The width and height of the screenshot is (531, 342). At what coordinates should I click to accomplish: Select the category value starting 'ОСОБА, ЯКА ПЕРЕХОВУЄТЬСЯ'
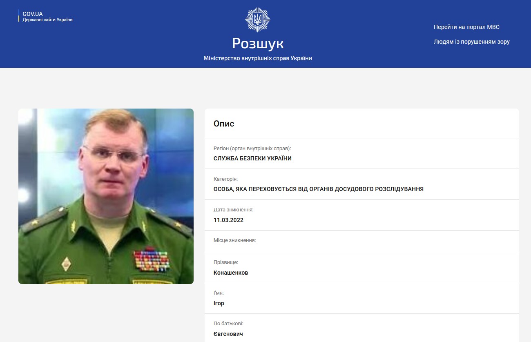point(318,189)
